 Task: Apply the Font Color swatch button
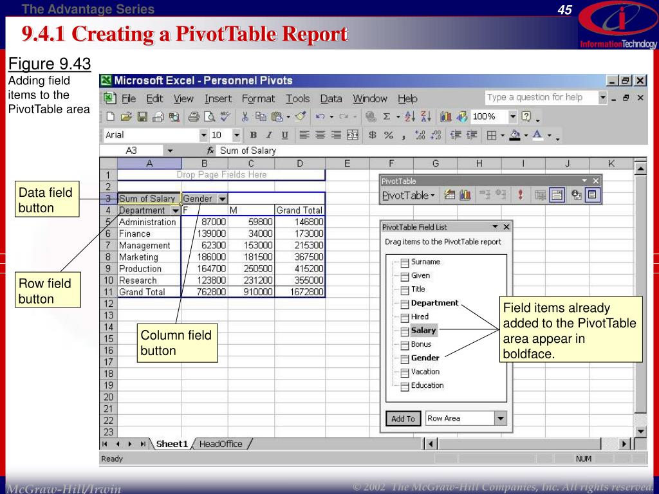click(x=537, y=135)
